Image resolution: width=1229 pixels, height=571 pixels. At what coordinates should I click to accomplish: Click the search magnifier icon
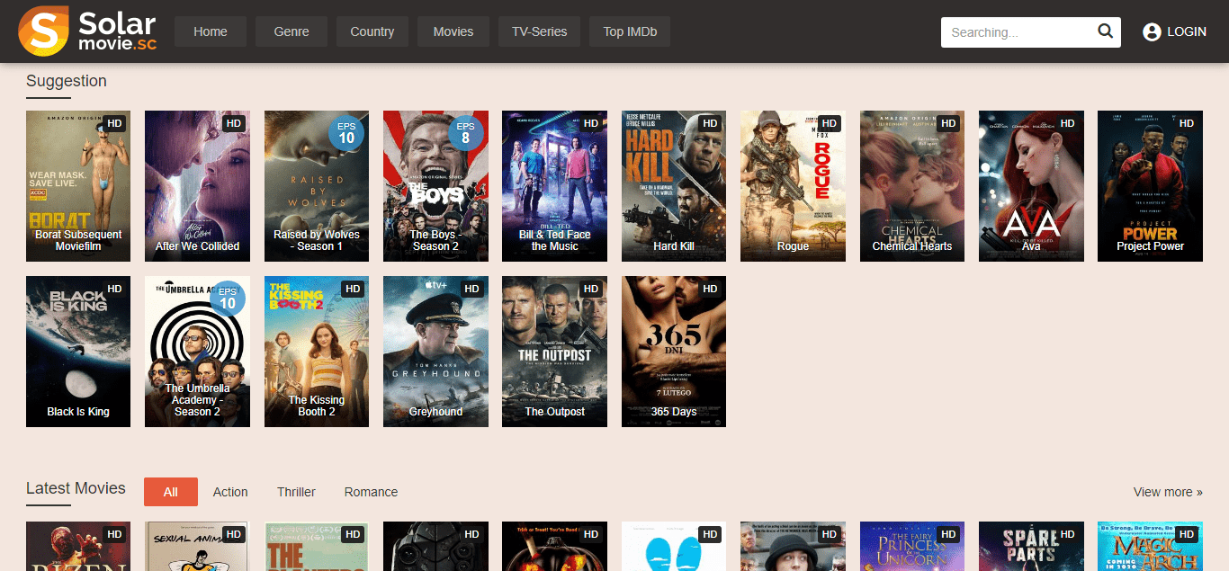1106,31
